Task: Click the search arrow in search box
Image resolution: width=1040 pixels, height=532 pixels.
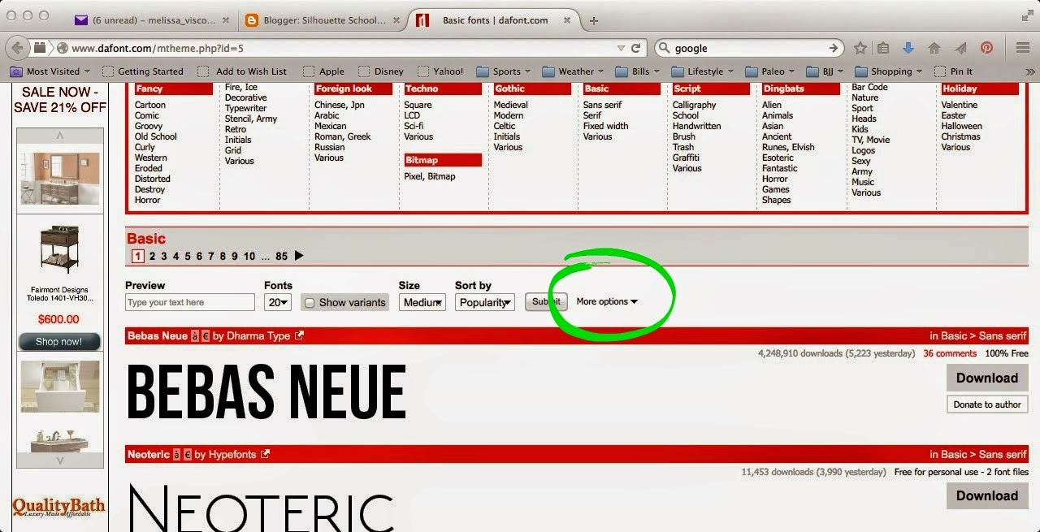Action: click(x=834, y=48)
